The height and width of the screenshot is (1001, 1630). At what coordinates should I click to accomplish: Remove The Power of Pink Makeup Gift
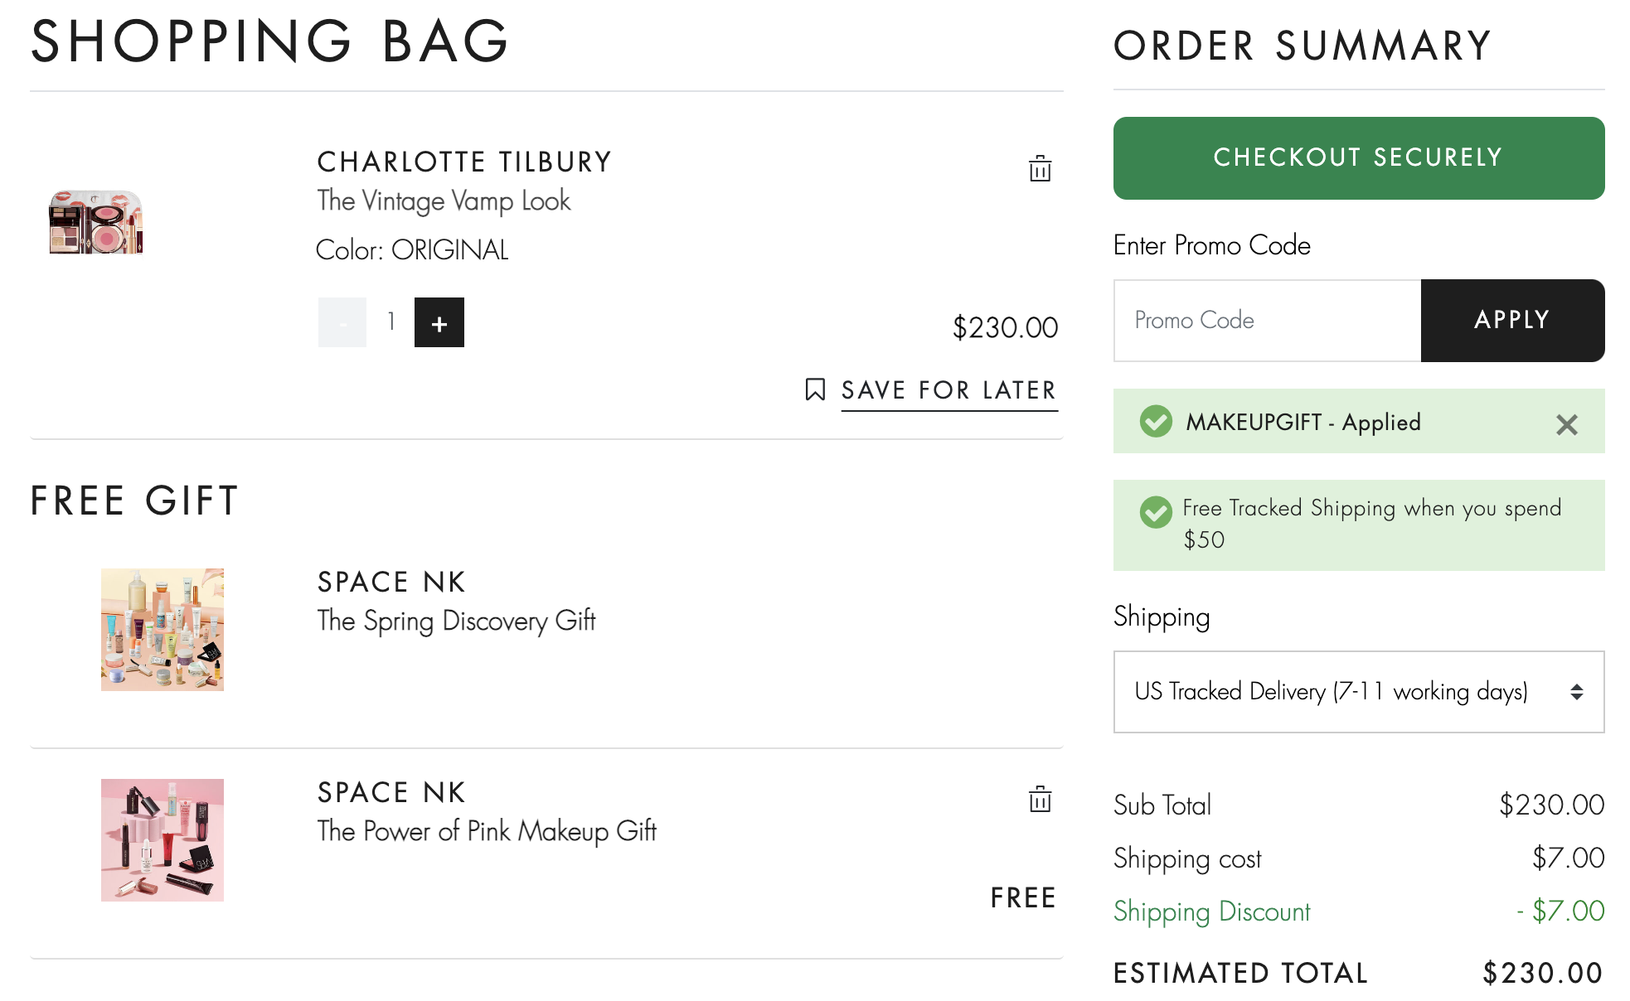[1040, 800]
